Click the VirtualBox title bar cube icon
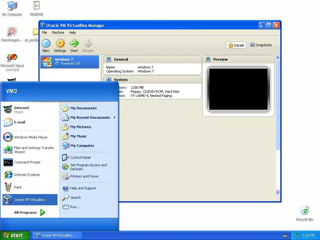320x240 pixels. click(42, 25)
